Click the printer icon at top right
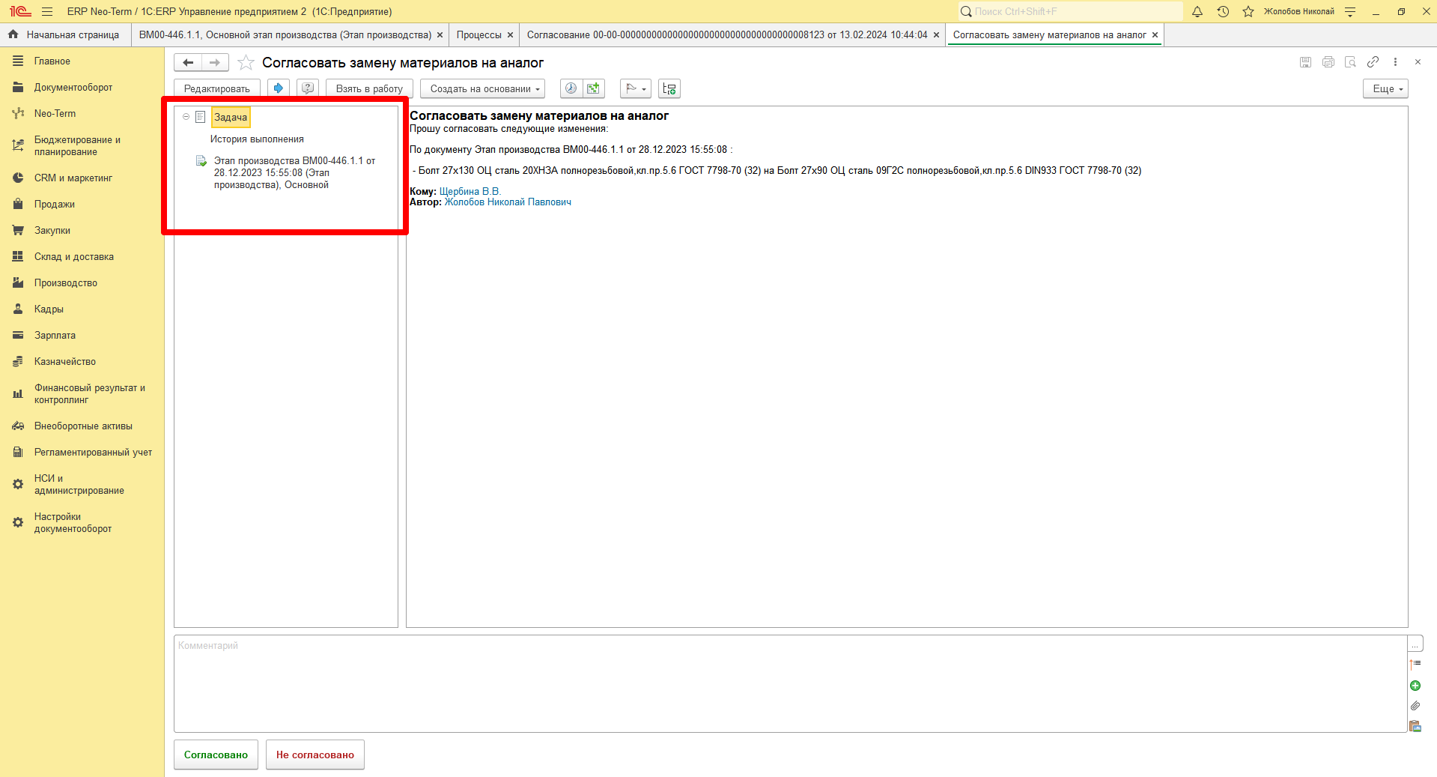Screen dimensions: 1437x777 tap(1328, 62)
